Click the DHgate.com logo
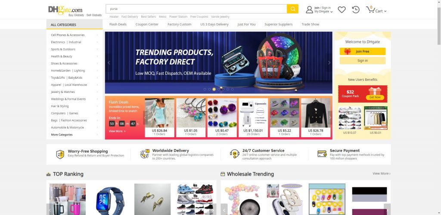 [75, 11]
